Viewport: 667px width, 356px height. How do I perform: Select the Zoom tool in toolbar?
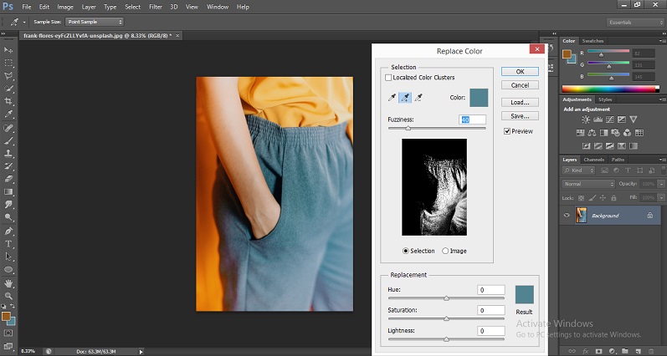tap(9, 296)
